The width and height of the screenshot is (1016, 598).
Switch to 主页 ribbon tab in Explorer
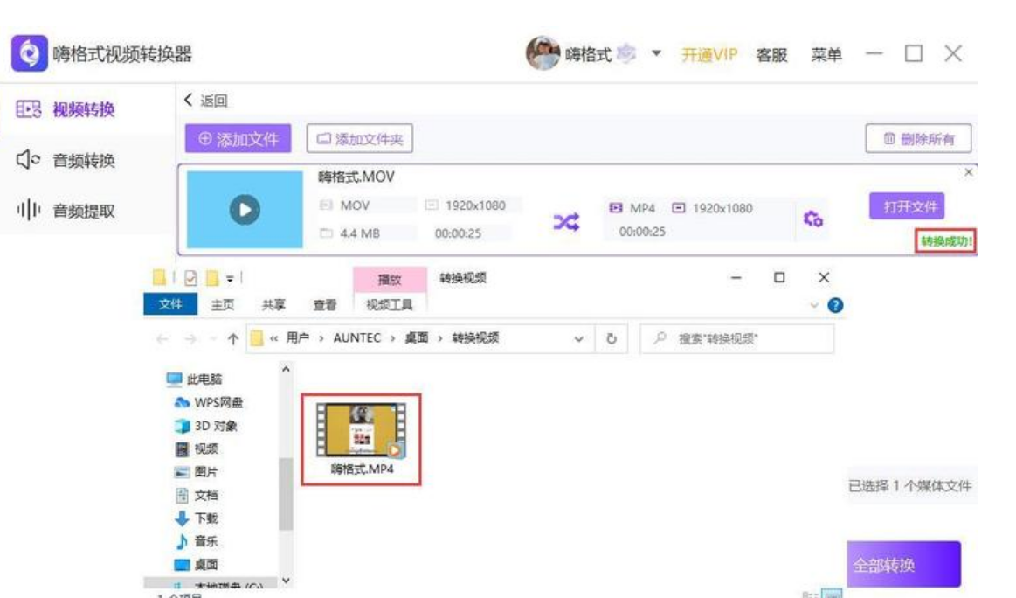222,305
